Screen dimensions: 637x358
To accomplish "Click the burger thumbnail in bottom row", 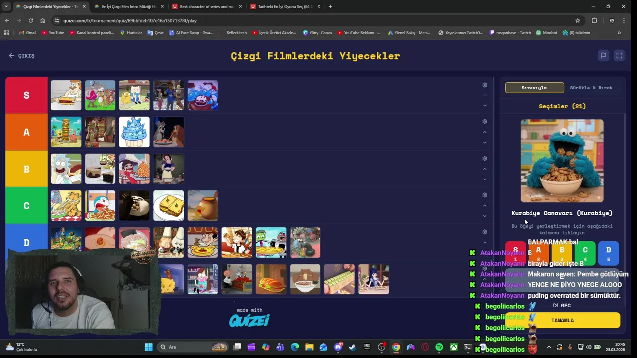I will click(x=271, y=279).
